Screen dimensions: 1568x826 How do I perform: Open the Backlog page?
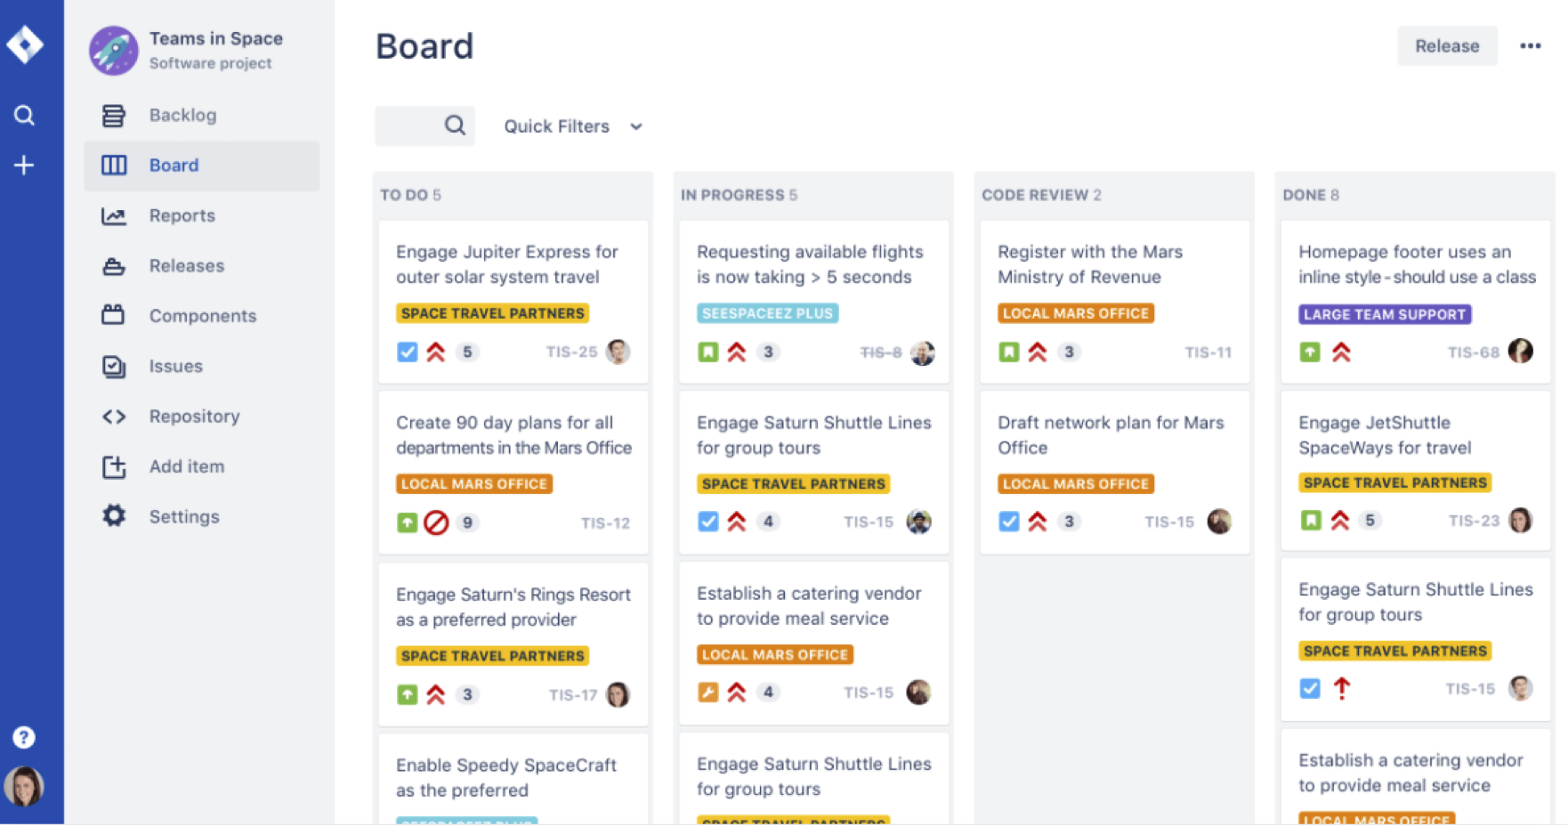[202, 115]
